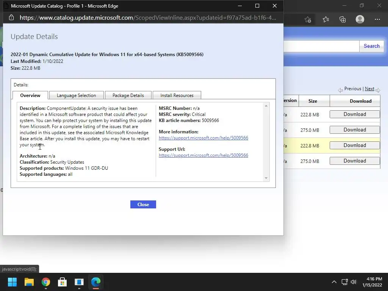Viewport: 388px width, 291px height.
Task: Open the Favorites list icon
Action: [x=326, y=19]
